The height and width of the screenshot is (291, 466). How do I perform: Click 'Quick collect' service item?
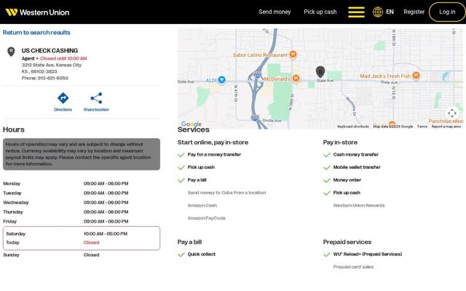[202, 254]
